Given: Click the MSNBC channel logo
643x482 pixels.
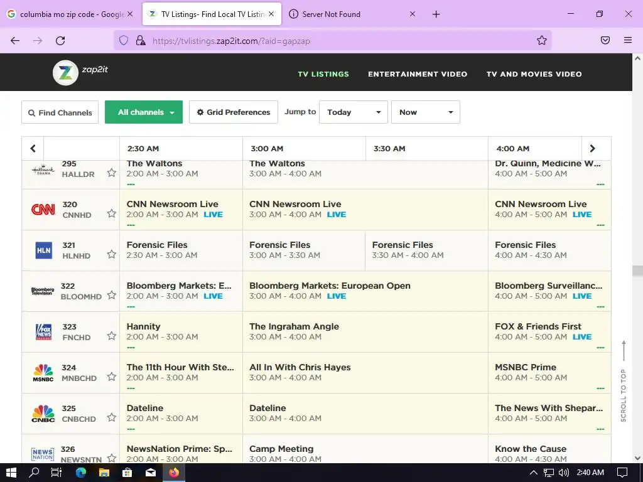Looking at the screenshot, I should 43,373.
